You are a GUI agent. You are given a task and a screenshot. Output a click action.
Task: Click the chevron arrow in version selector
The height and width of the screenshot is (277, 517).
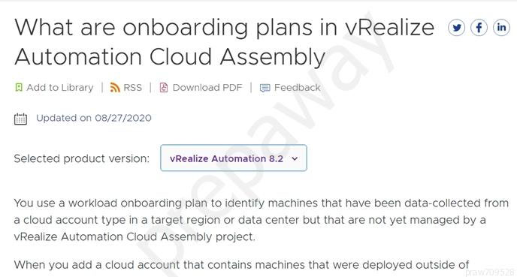coord(295,158)
